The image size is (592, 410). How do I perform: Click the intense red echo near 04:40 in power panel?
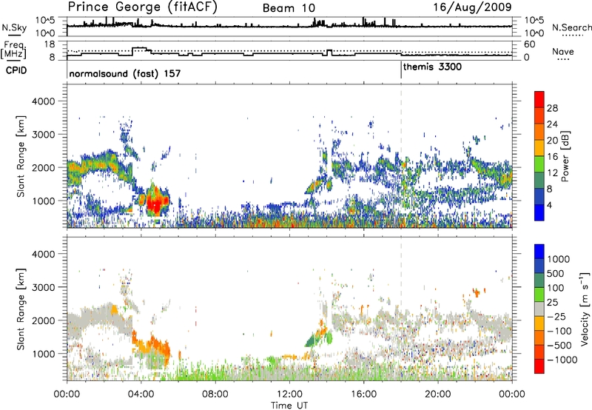156,203
